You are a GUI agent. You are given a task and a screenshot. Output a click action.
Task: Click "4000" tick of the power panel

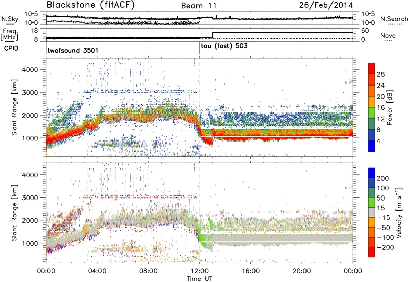point(30,70)
